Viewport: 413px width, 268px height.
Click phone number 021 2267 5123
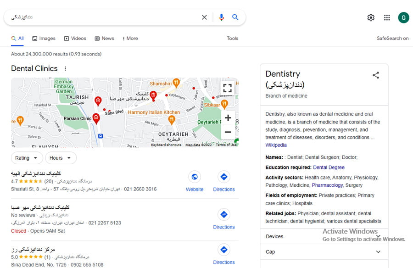click(x=105, y=223)
